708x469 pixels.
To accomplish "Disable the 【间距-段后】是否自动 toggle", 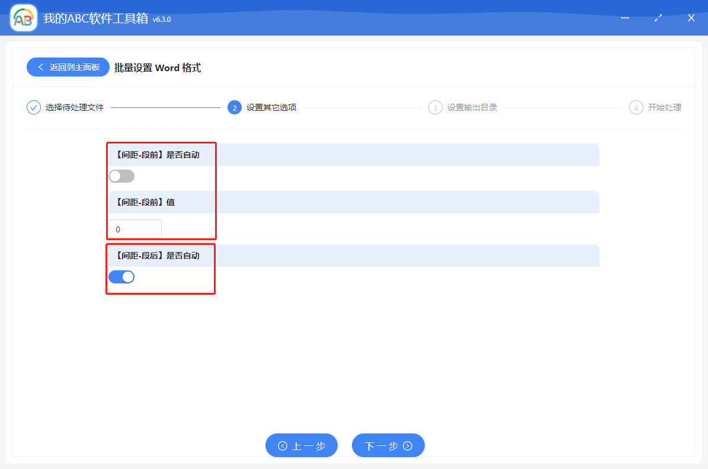I will coord(121,276).
